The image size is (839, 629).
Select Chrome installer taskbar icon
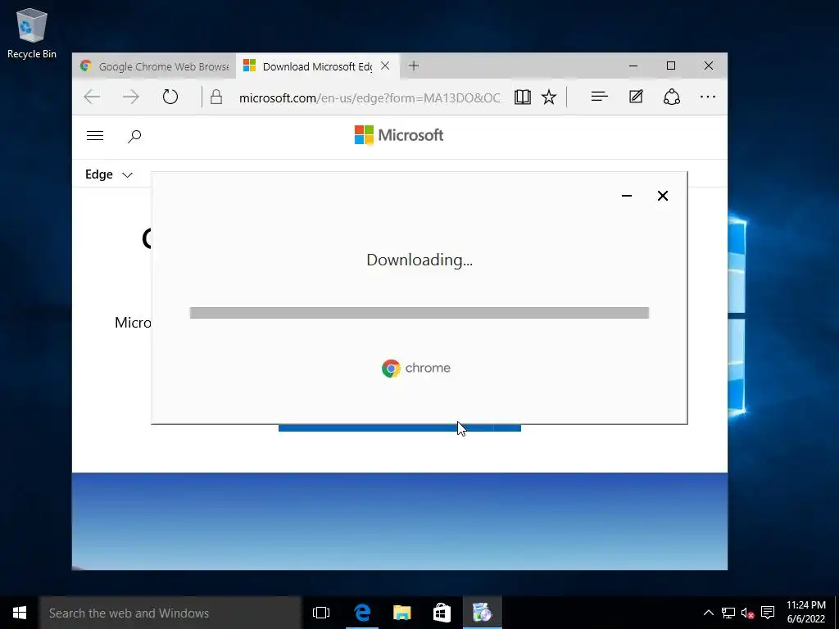pos(482,613)
